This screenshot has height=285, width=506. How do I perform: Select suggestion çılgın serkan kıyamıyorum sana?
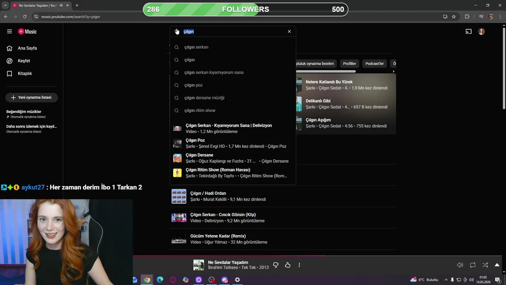pyautogui.click(x=233, y=72)
